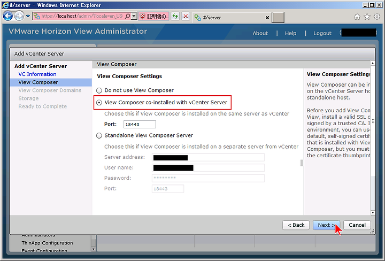This screenshot has height=261, width=385.
Task: Click Logout in the header
Action: (x=322, y=33)
